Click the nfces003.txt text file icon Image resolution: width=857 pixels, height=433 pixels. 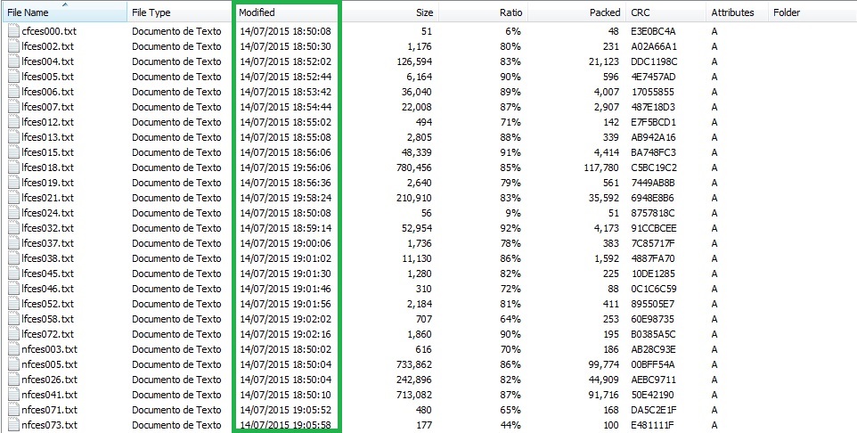coord(13,349)
